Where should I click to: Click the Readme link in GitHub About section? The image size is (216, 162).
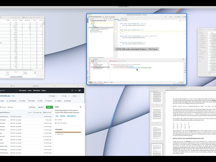tap(59, 120)
